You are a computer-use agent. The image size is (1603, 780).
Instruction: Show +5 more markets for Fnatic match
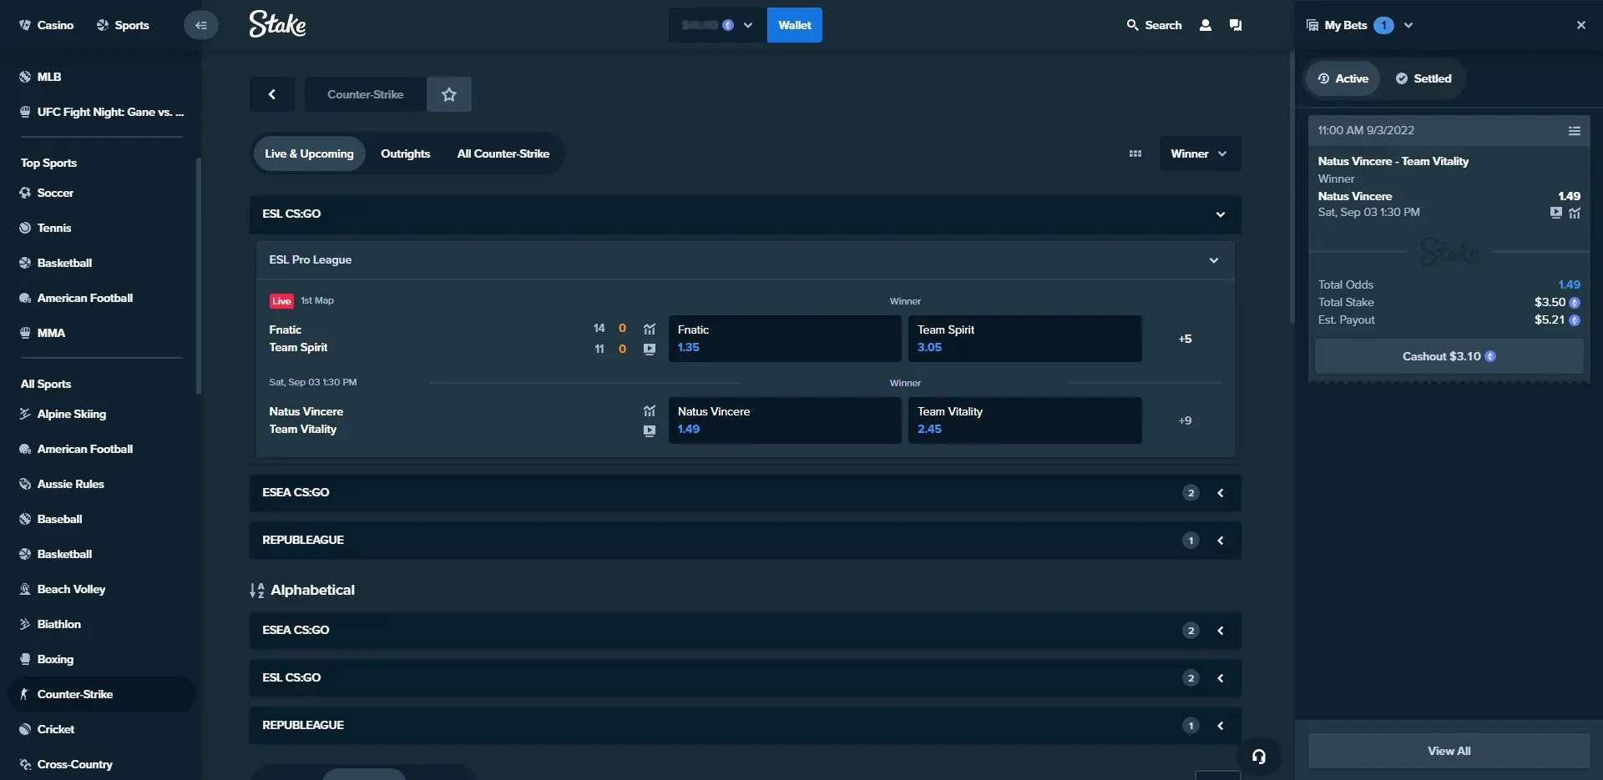[x=1185, y=339]
